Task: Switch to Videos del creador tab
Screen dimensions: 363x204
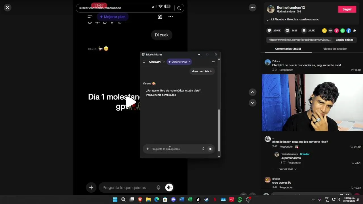Action: click(x=335, y=49)
